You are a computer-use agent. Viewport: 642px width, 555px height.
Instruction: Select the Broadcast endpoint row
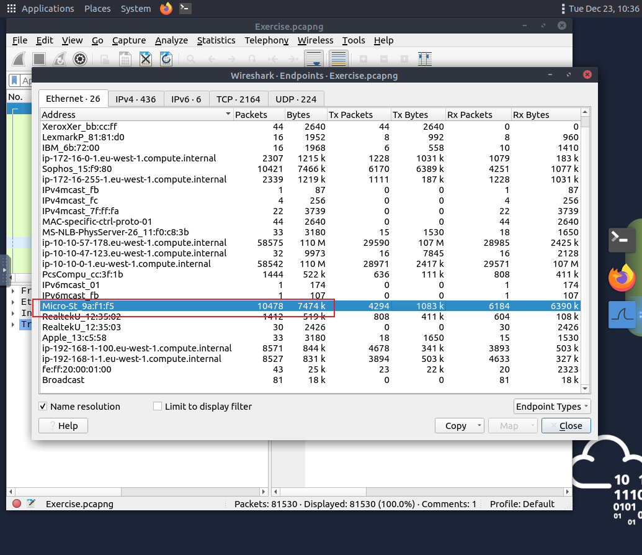tap(310, 380)
